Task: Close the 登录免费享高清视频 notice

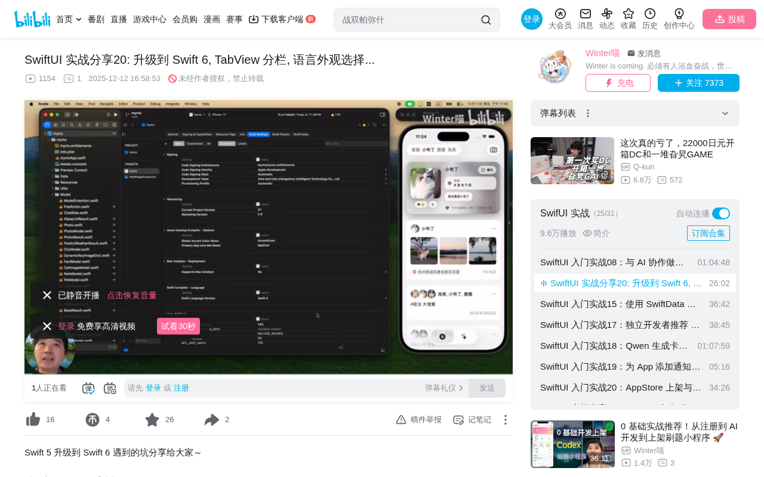Action: tap(47, 326)
